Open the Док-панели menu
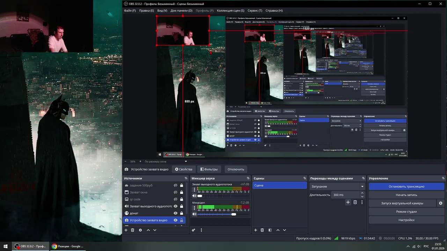Screen dimensions: 447x251 pos(181,10)
